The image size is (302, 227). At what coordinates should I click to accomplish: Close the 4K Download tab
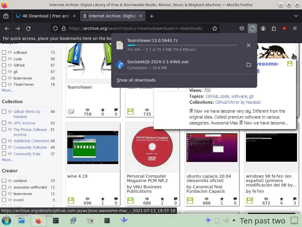(x=74, y=16)
